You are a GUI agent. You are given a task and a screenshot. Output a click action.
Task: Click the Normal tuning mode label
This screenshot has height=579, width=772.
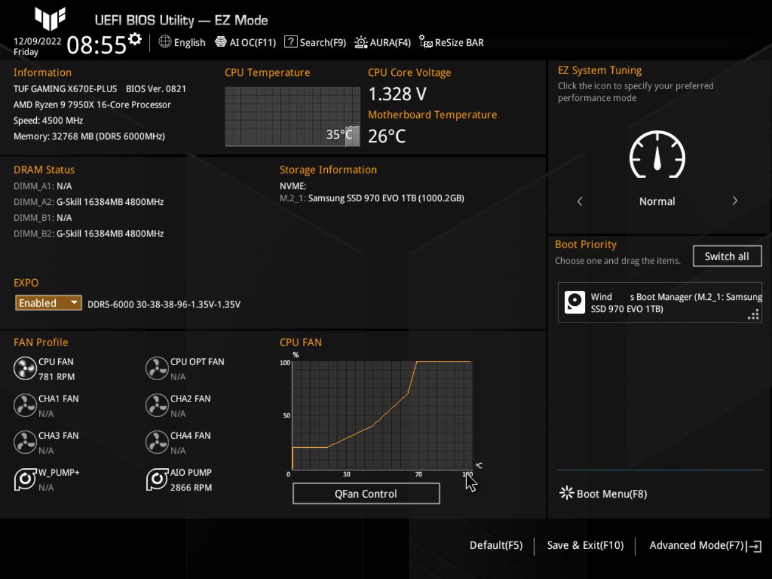[x=657, y=201]
